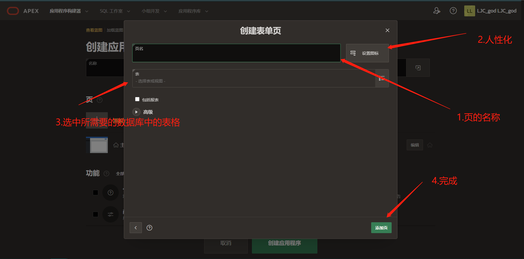
Task: Click the question mark feature icon
Action: 111,193
